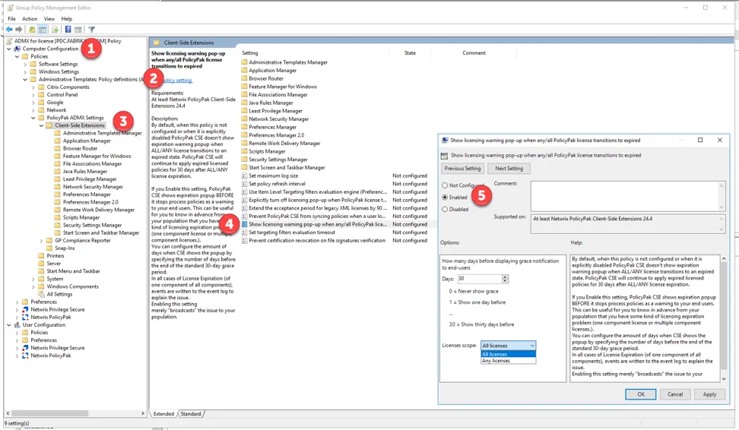Image resolution: width=739 pixels, height=430 pixels.
Task: Click the Forward arrow toolbar icon
Action: point(19,30)
